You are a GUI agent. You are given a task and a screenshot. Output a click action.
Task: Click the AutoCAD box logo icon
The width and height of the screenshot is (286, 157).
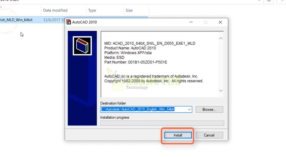click(82, 46)
